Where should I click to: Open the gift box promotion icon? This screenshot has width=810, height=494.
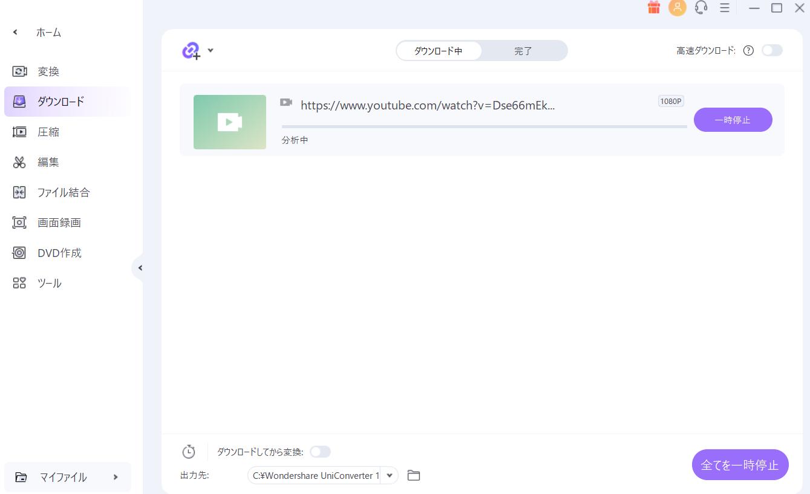pos(653,7)
